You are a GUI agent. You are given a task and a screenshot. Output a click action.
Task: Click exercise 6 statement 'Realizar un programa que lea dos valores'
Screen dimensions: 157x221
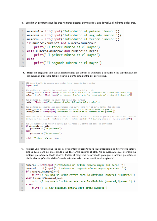click(x=81, y=154)
